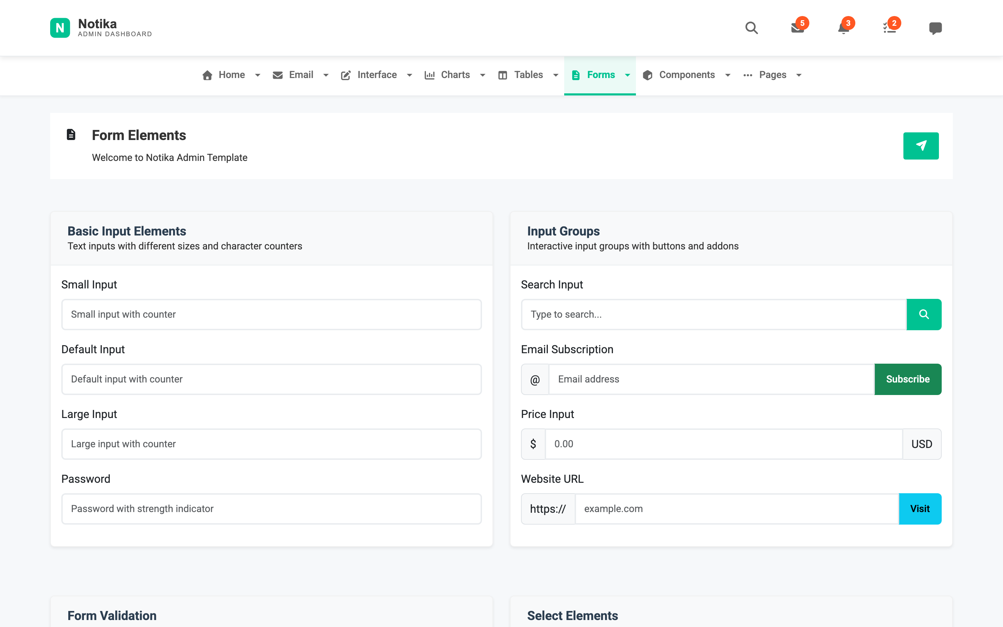Image resolution: width=1003 pixels, height=627 pixels.
Task: Click the USD currency addon
Action: click(922, 444)
